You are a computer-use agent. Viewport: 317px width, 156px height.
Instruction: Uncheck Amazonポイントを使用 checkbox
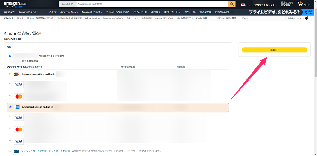(x=10, y=56)
